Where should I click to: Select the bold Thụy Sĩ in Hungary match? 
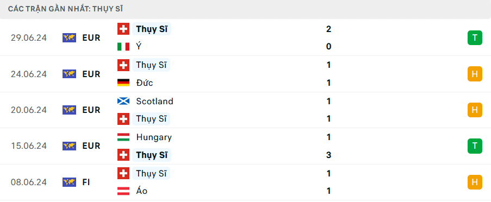152,155
